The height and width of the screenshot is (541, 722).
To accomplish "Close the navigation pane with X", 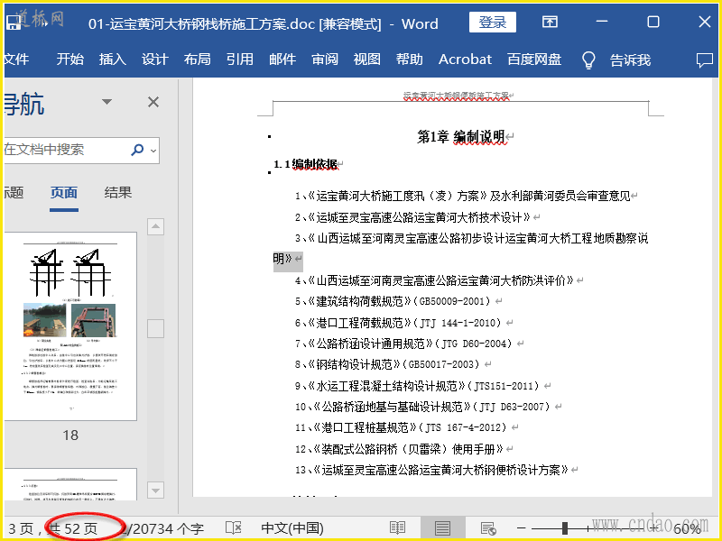I will coord(153,102).
